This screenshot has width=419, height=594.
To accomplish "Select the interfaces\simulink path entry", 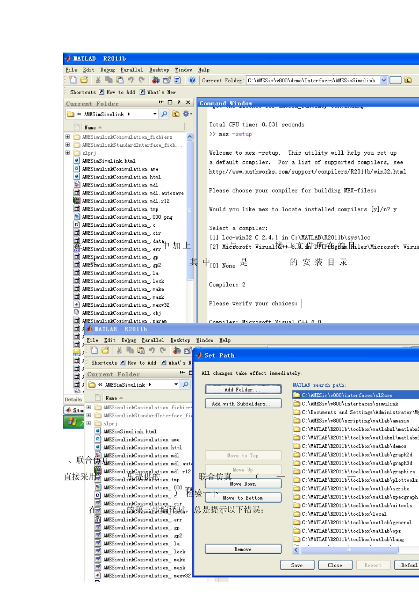I will click(x=353, y=404).
